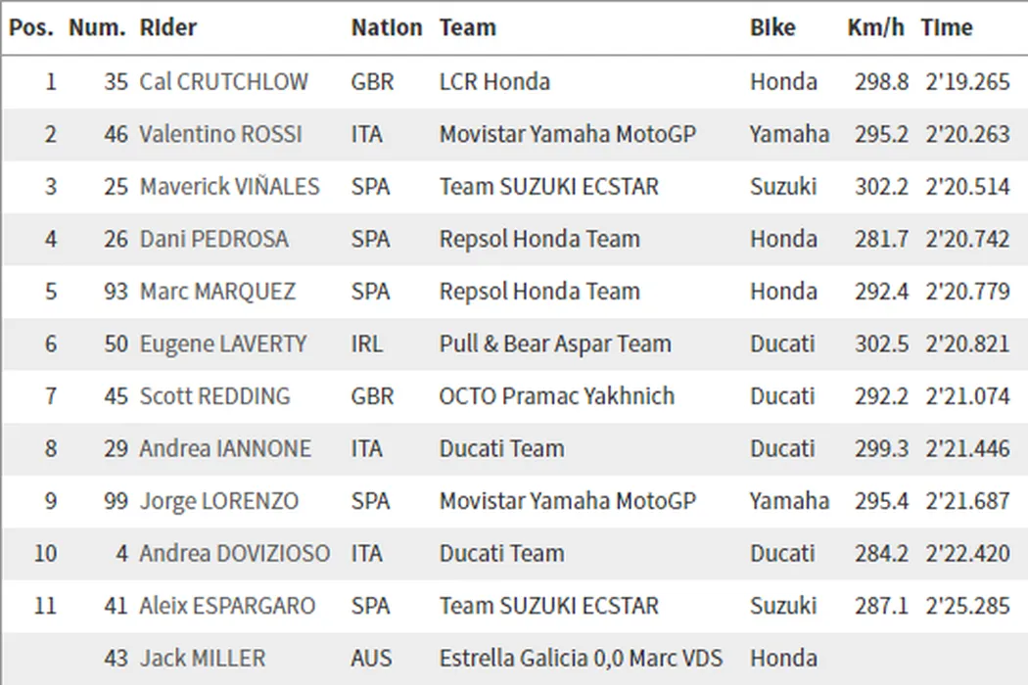Image resolution: width=1028 pixels, height=685 pixels.
Task: Click the Pos. column header
Action: [x=30, y=27]
